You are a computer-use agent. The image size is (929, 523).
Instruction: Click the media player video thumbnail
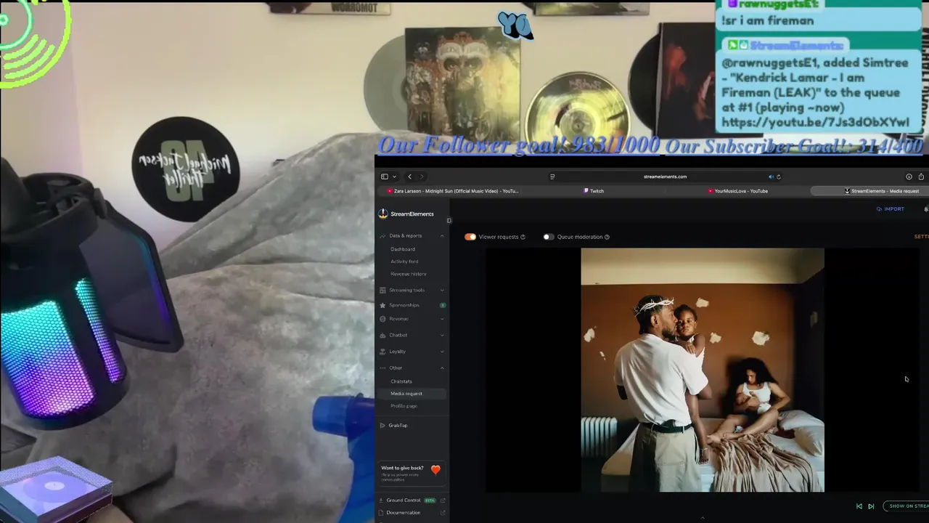coord(703,370)
